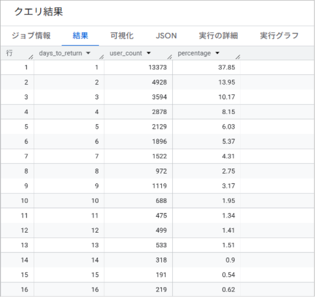This screenshot has width=315, height=297.
Task: Open percentage column dropdown arrow
Action: (217, 53)
